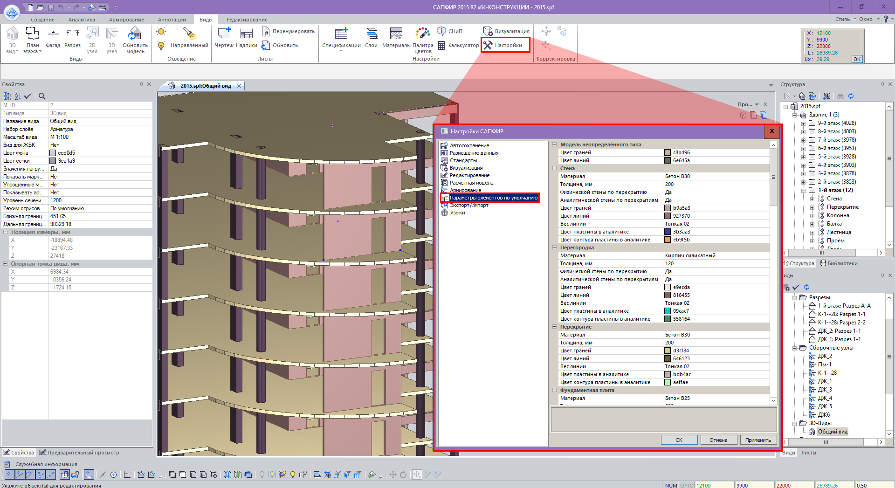The image size is (895, 488).
Task: Toggle the 9-й этаж (4028) checkbox
Action: 812,123
